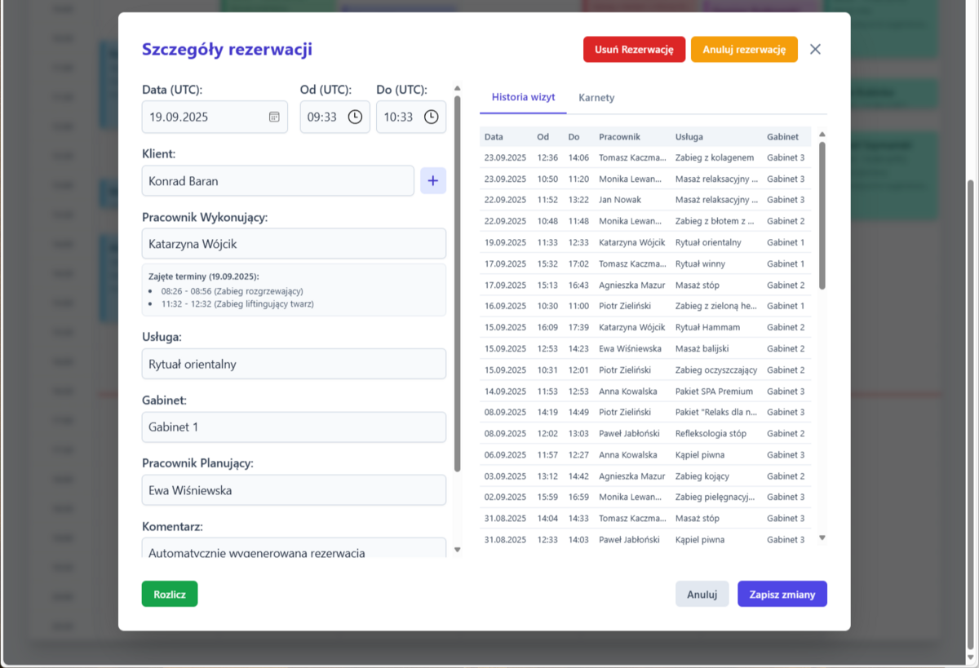Click the green Rozlicz button

tap(170, 594)
